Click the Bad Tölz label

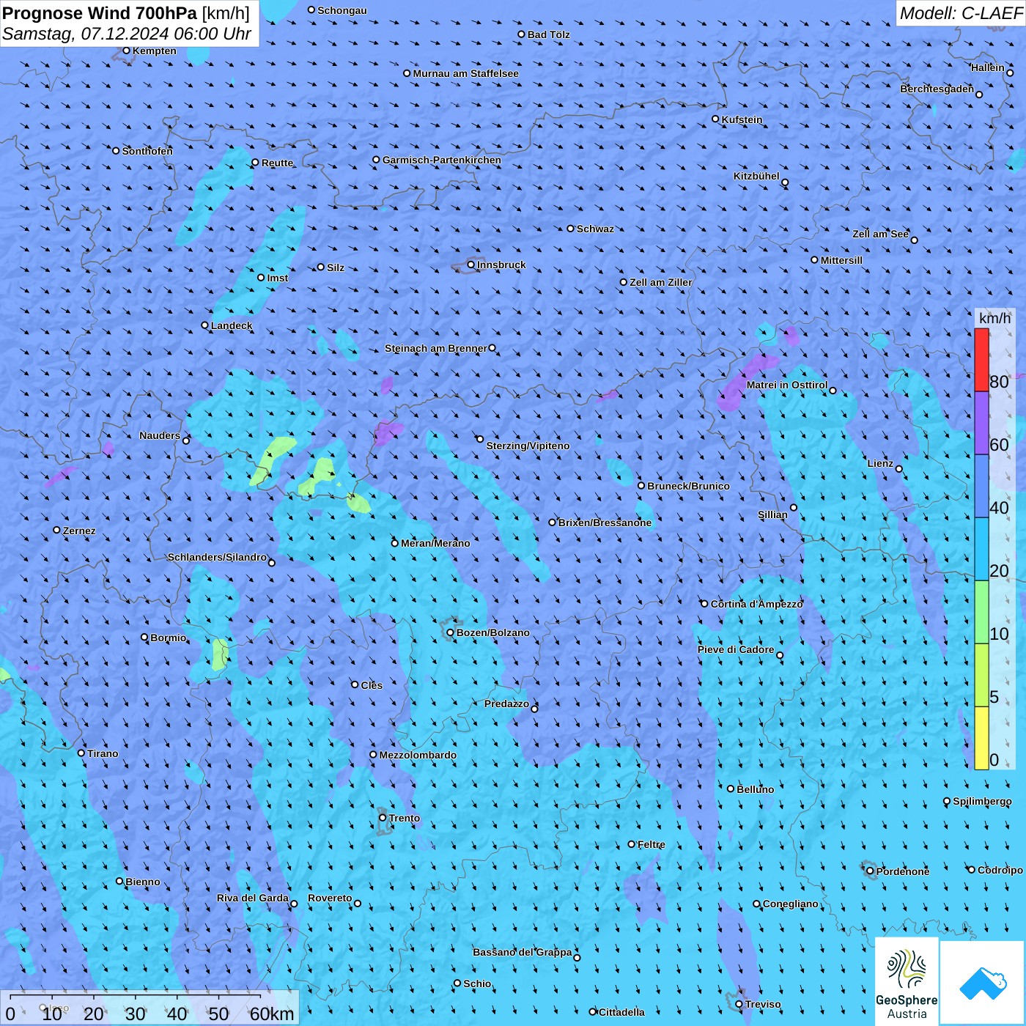click(549, 34)
